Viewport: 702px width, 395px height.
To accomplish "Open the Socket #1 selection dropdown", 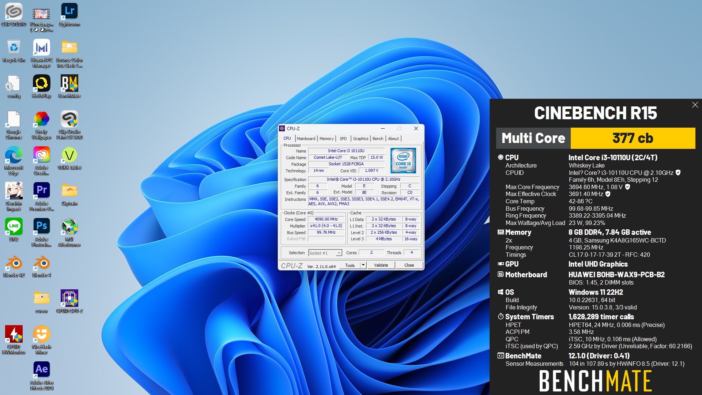I will (x=325, y=253).
